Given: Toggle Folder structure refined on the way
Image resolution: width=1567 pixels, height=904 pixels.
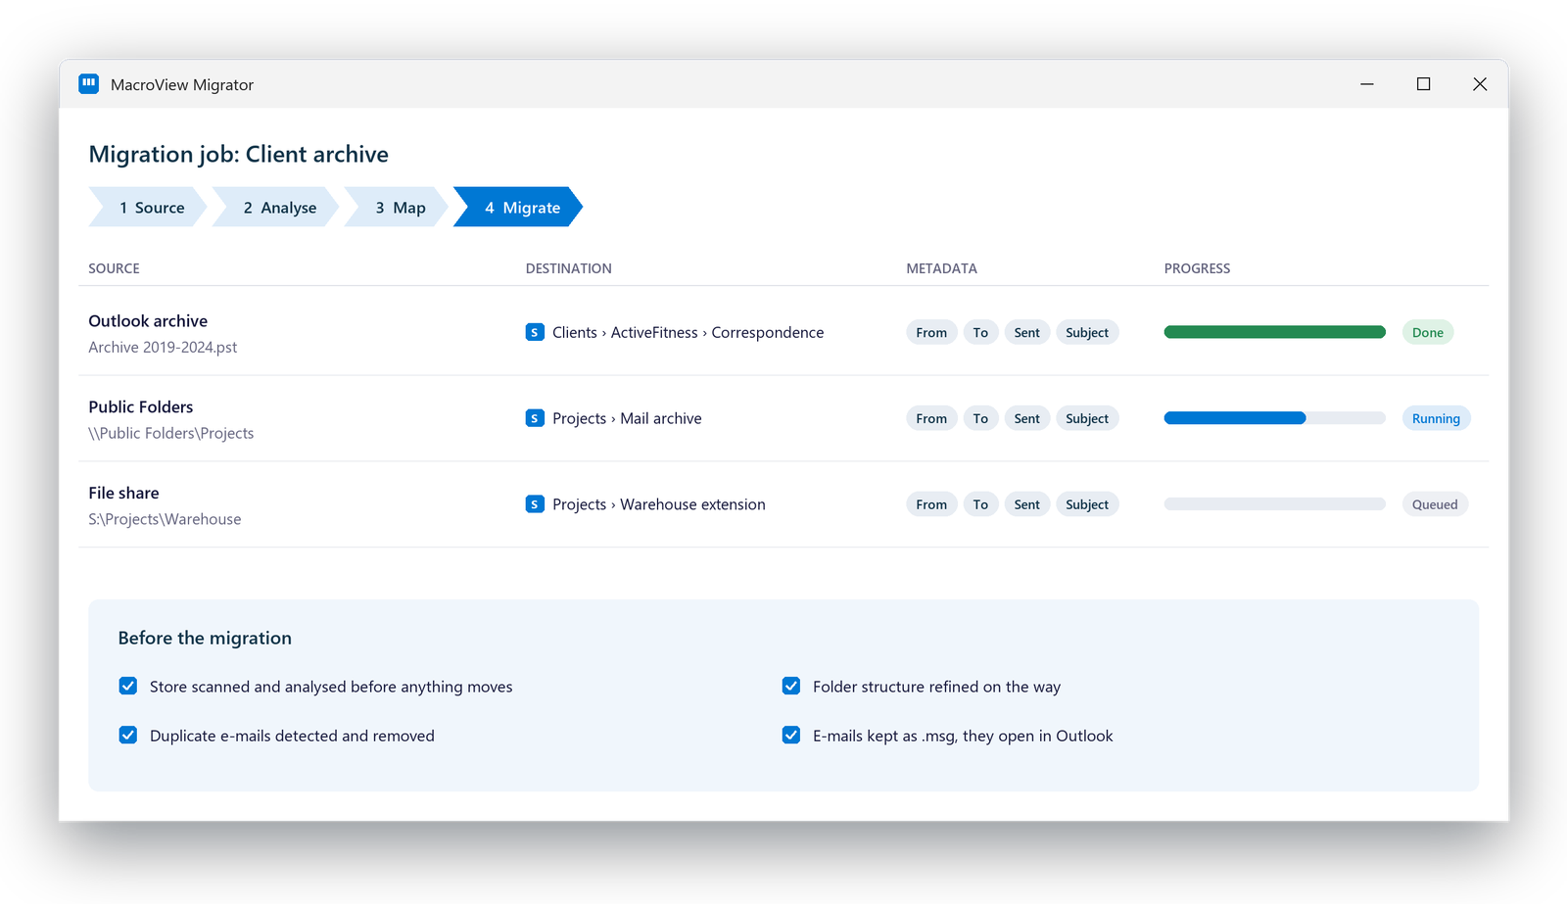Looking at the screenshot, I should click(791, 686).
